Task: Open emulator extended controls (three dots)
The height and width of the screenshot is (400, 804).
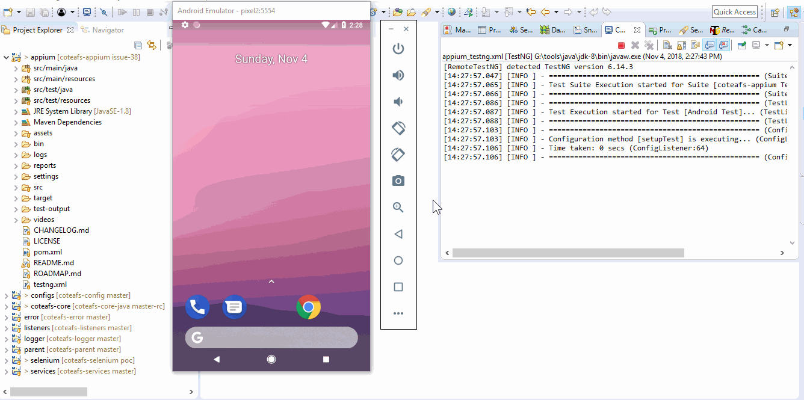Action: 398,313
